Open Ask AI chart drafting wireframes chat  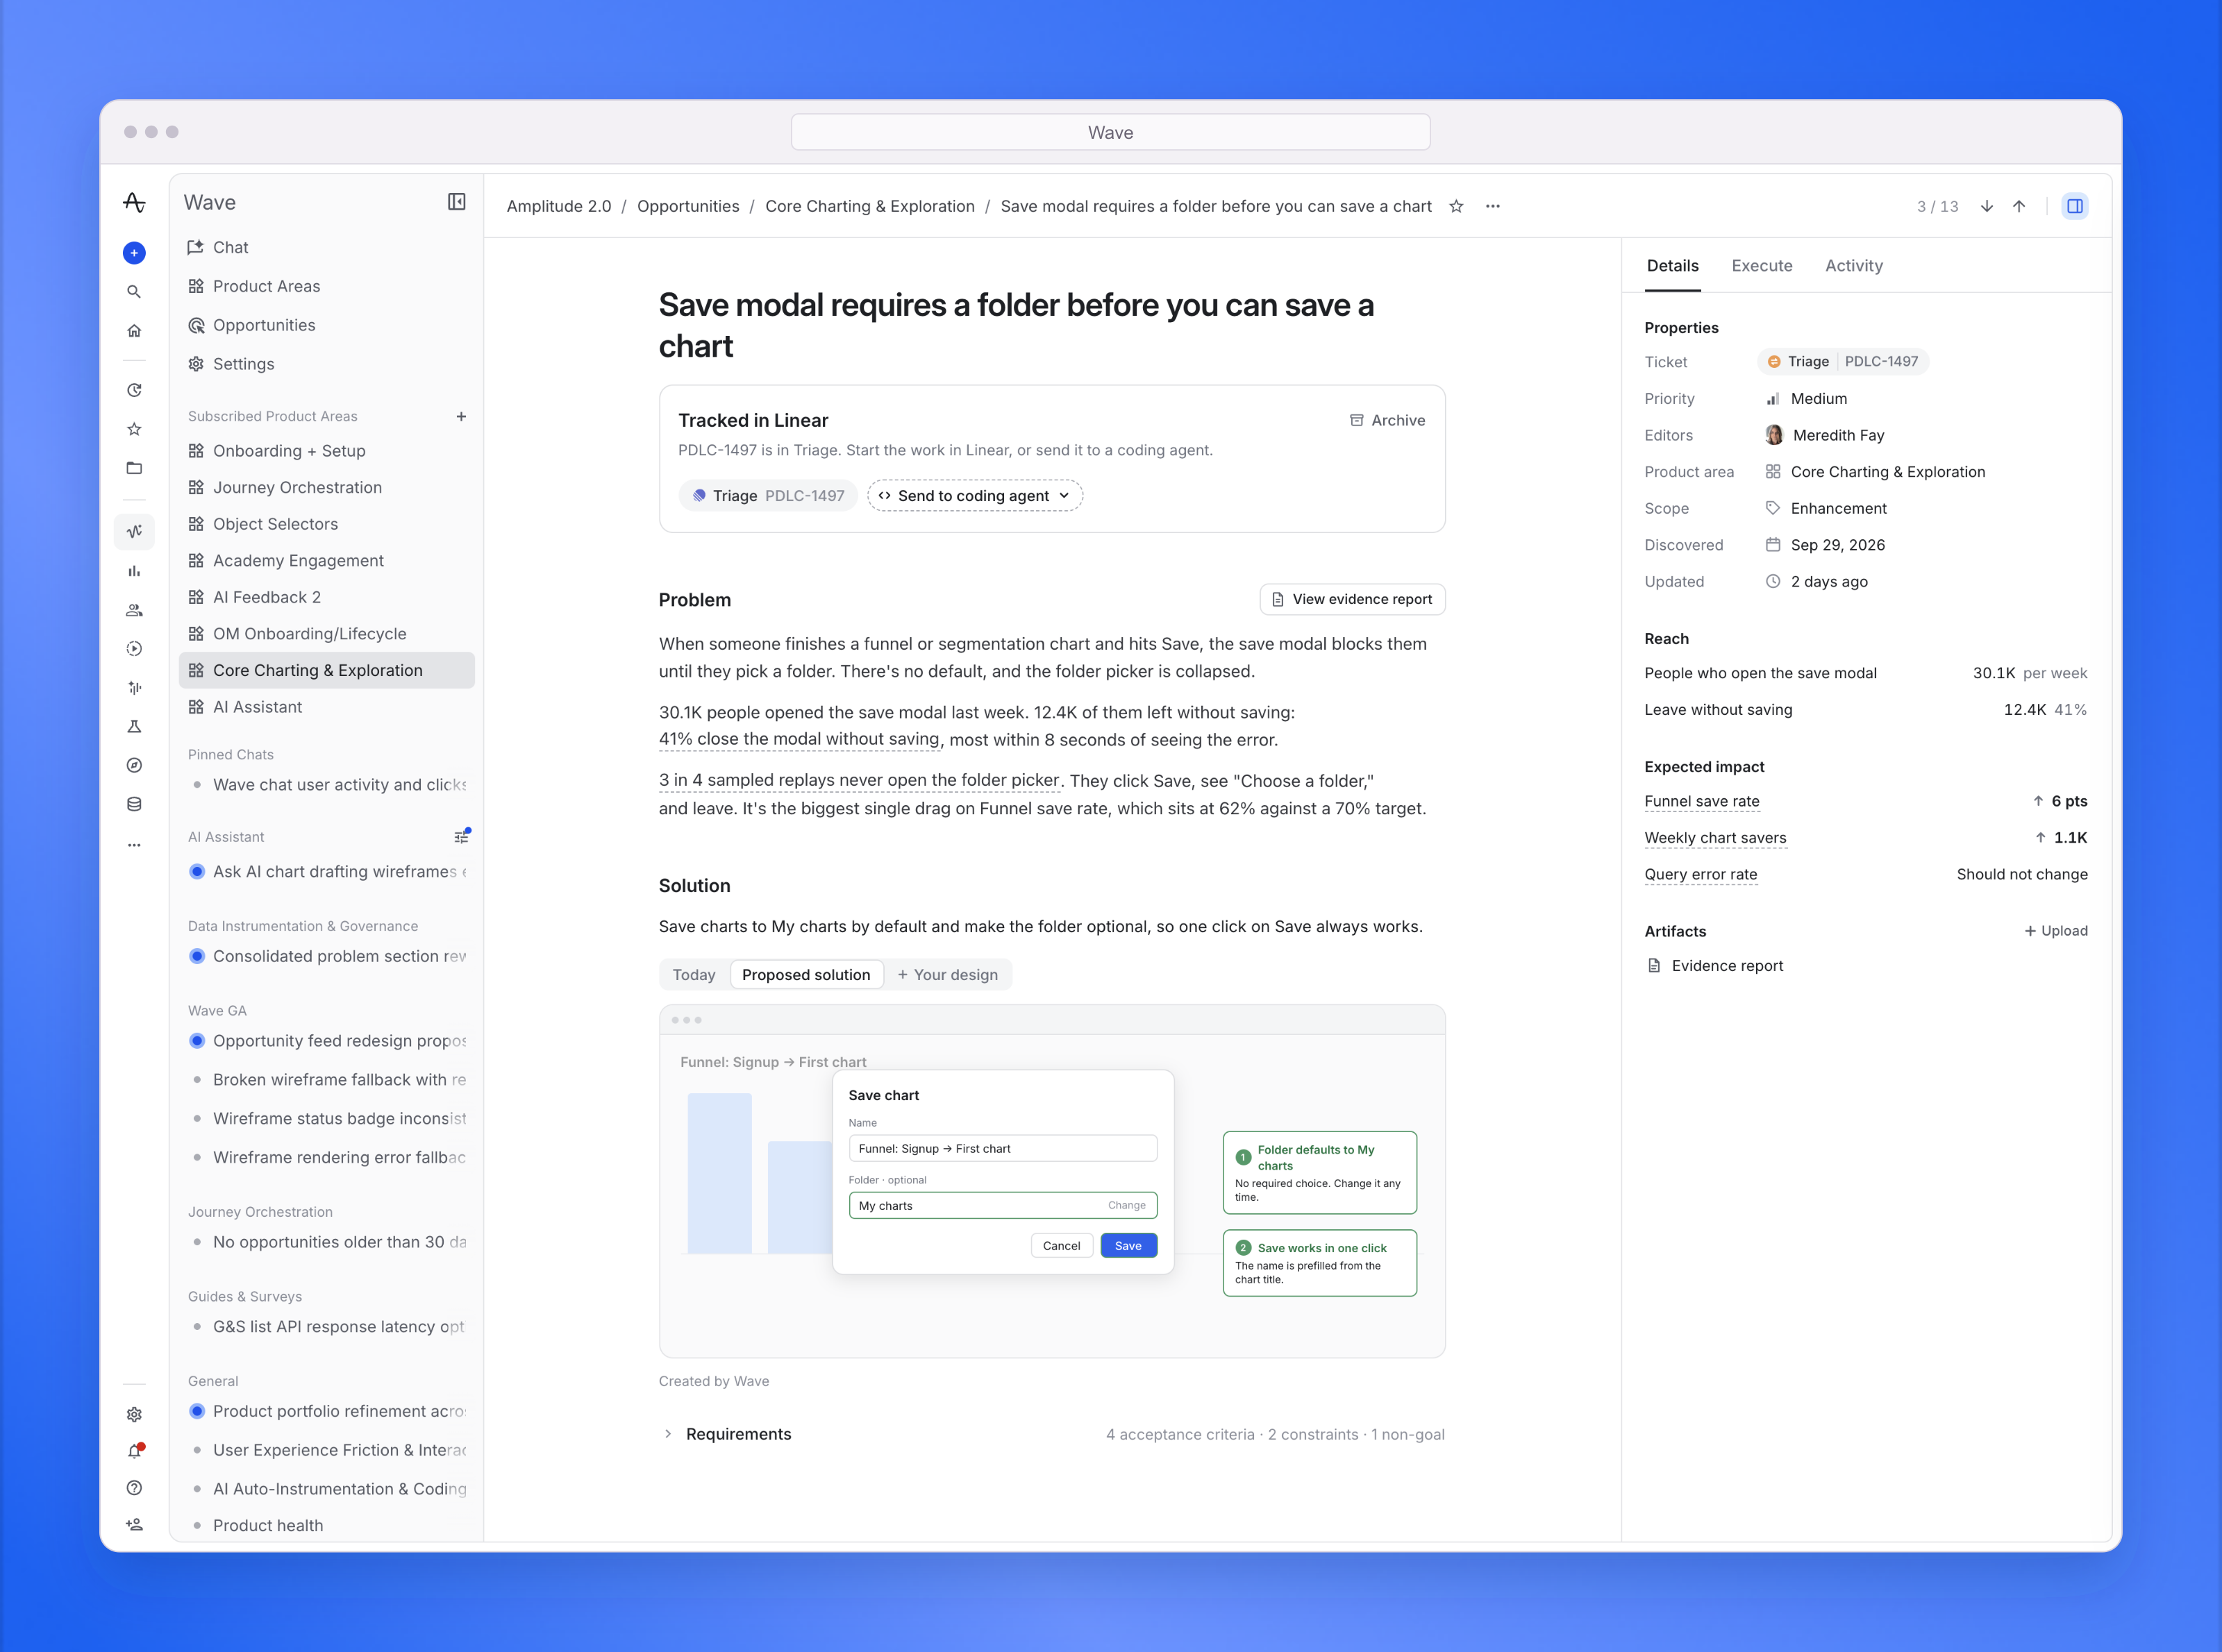click(326, 872)
